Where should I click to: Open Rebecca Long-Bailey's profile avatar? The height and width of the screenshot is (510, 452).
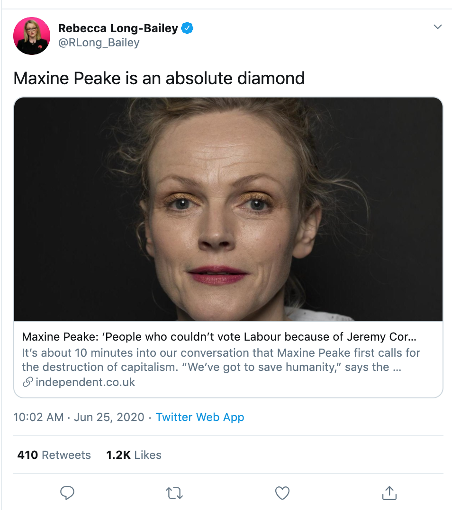pyautogui.click(x=32, y=36)
